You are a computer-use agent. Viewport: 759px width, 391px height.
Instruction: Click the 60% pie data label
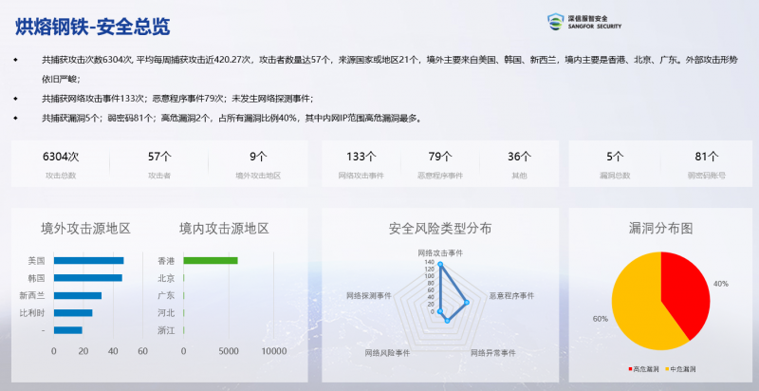[601, 319]
